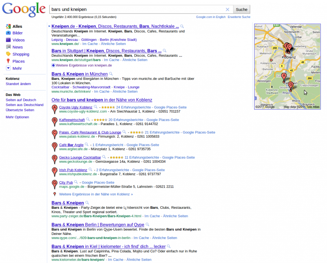
Task: Click pin F beside Irish Pub Koblenz
Action: [x=54, y=172]
